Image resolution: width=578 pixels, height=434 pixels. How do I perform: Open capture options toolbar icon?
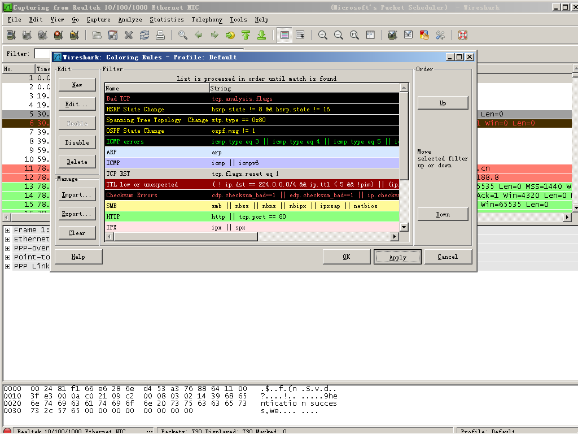[27, 35]
